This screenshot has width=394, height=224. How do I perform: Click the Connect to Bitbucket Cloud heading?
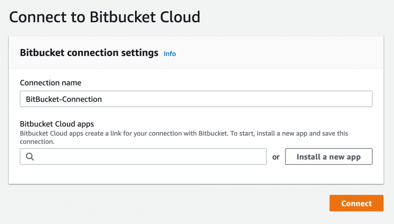pyautogui.click(x=105, y=17)
